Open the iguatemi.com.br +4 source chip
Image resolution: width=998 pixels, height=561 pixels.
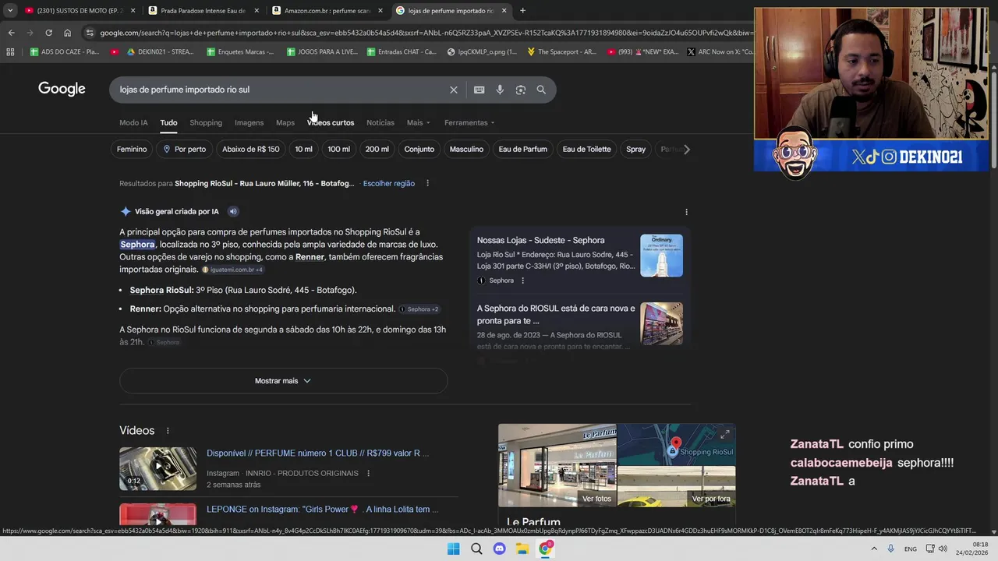click(233, 270)
